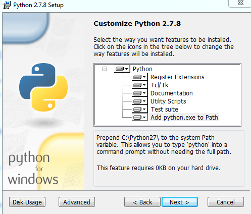Click the 'Customize Python 2.7.8' heading
251x214 pixels.
click(x=137, y=23)
